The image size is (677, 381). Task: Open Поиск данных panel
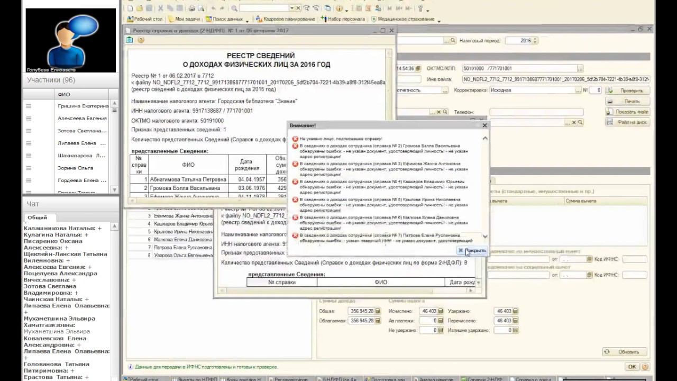click(x=224, y=19)
